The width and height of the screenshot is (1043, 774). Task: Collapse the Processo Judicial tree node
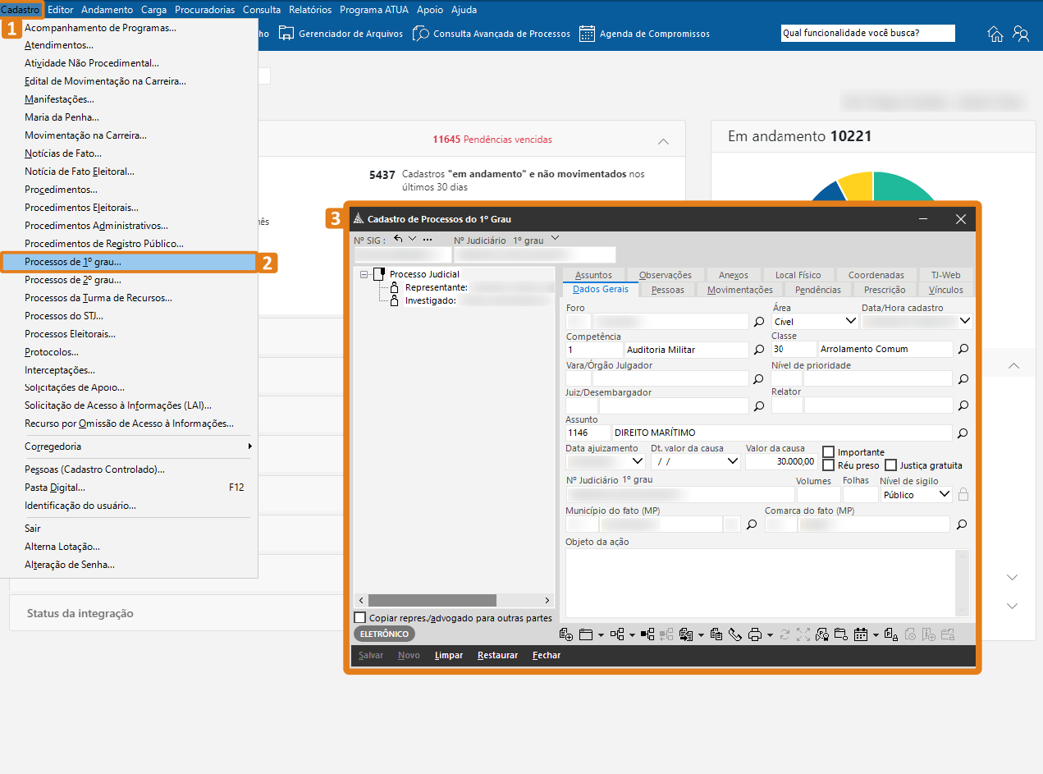point(364,275)
